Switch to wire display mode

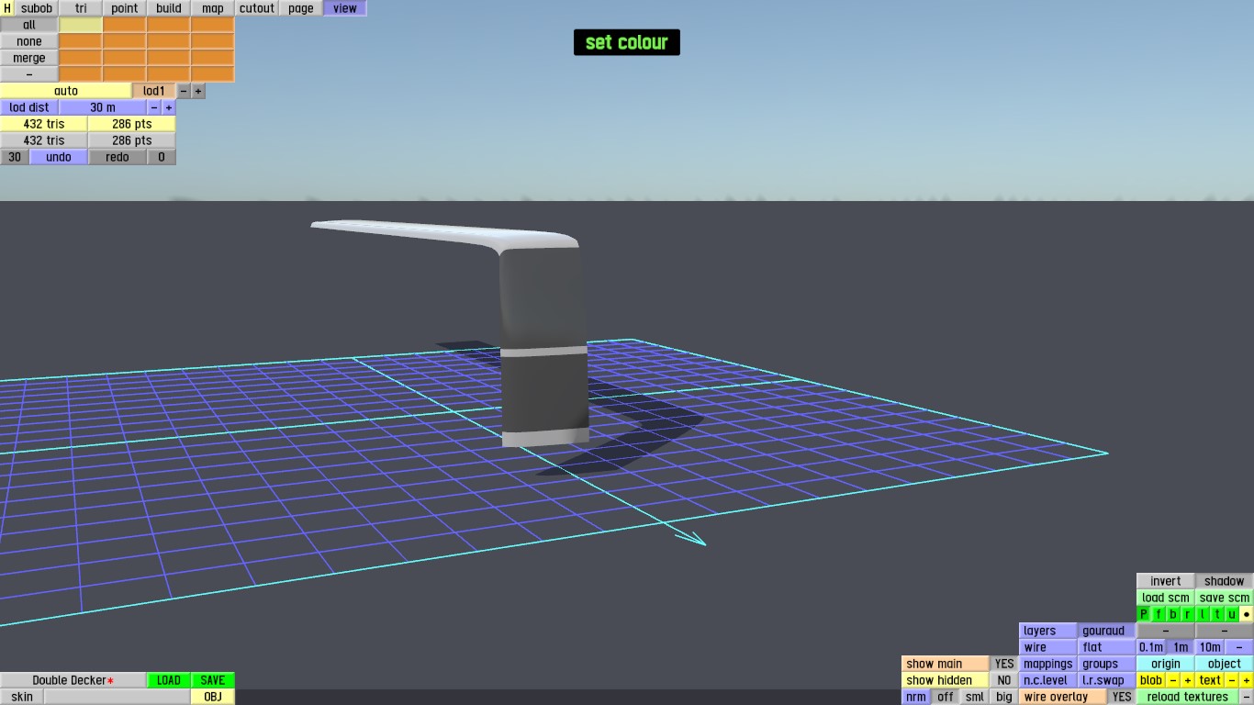click(1048, 647)
